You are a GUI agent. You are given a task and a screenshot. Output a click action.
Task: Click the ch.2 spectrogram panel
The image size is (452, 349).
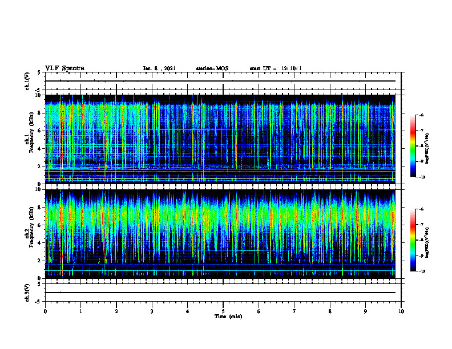coord(220,234)
